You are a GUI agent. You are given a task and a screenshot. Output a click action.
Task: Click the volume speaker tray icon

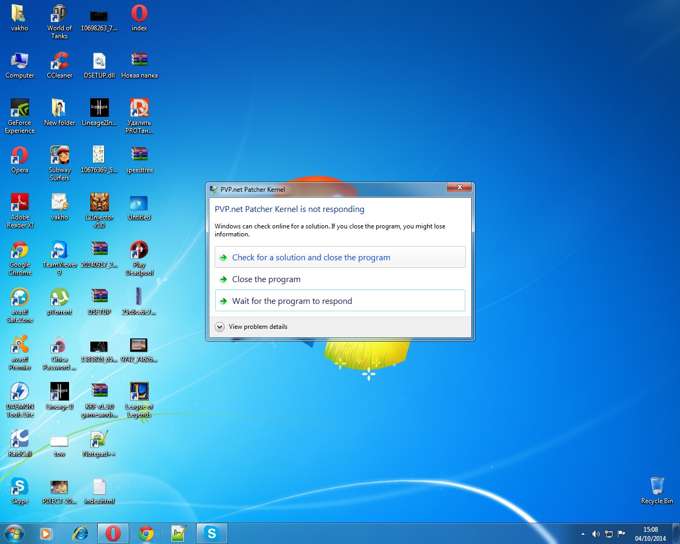point(596,534)
